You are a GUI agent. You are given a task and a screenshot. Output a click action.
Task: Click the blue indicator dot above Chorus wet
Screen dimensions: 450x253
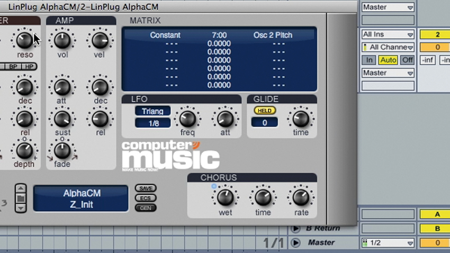[x=214, y=186]
